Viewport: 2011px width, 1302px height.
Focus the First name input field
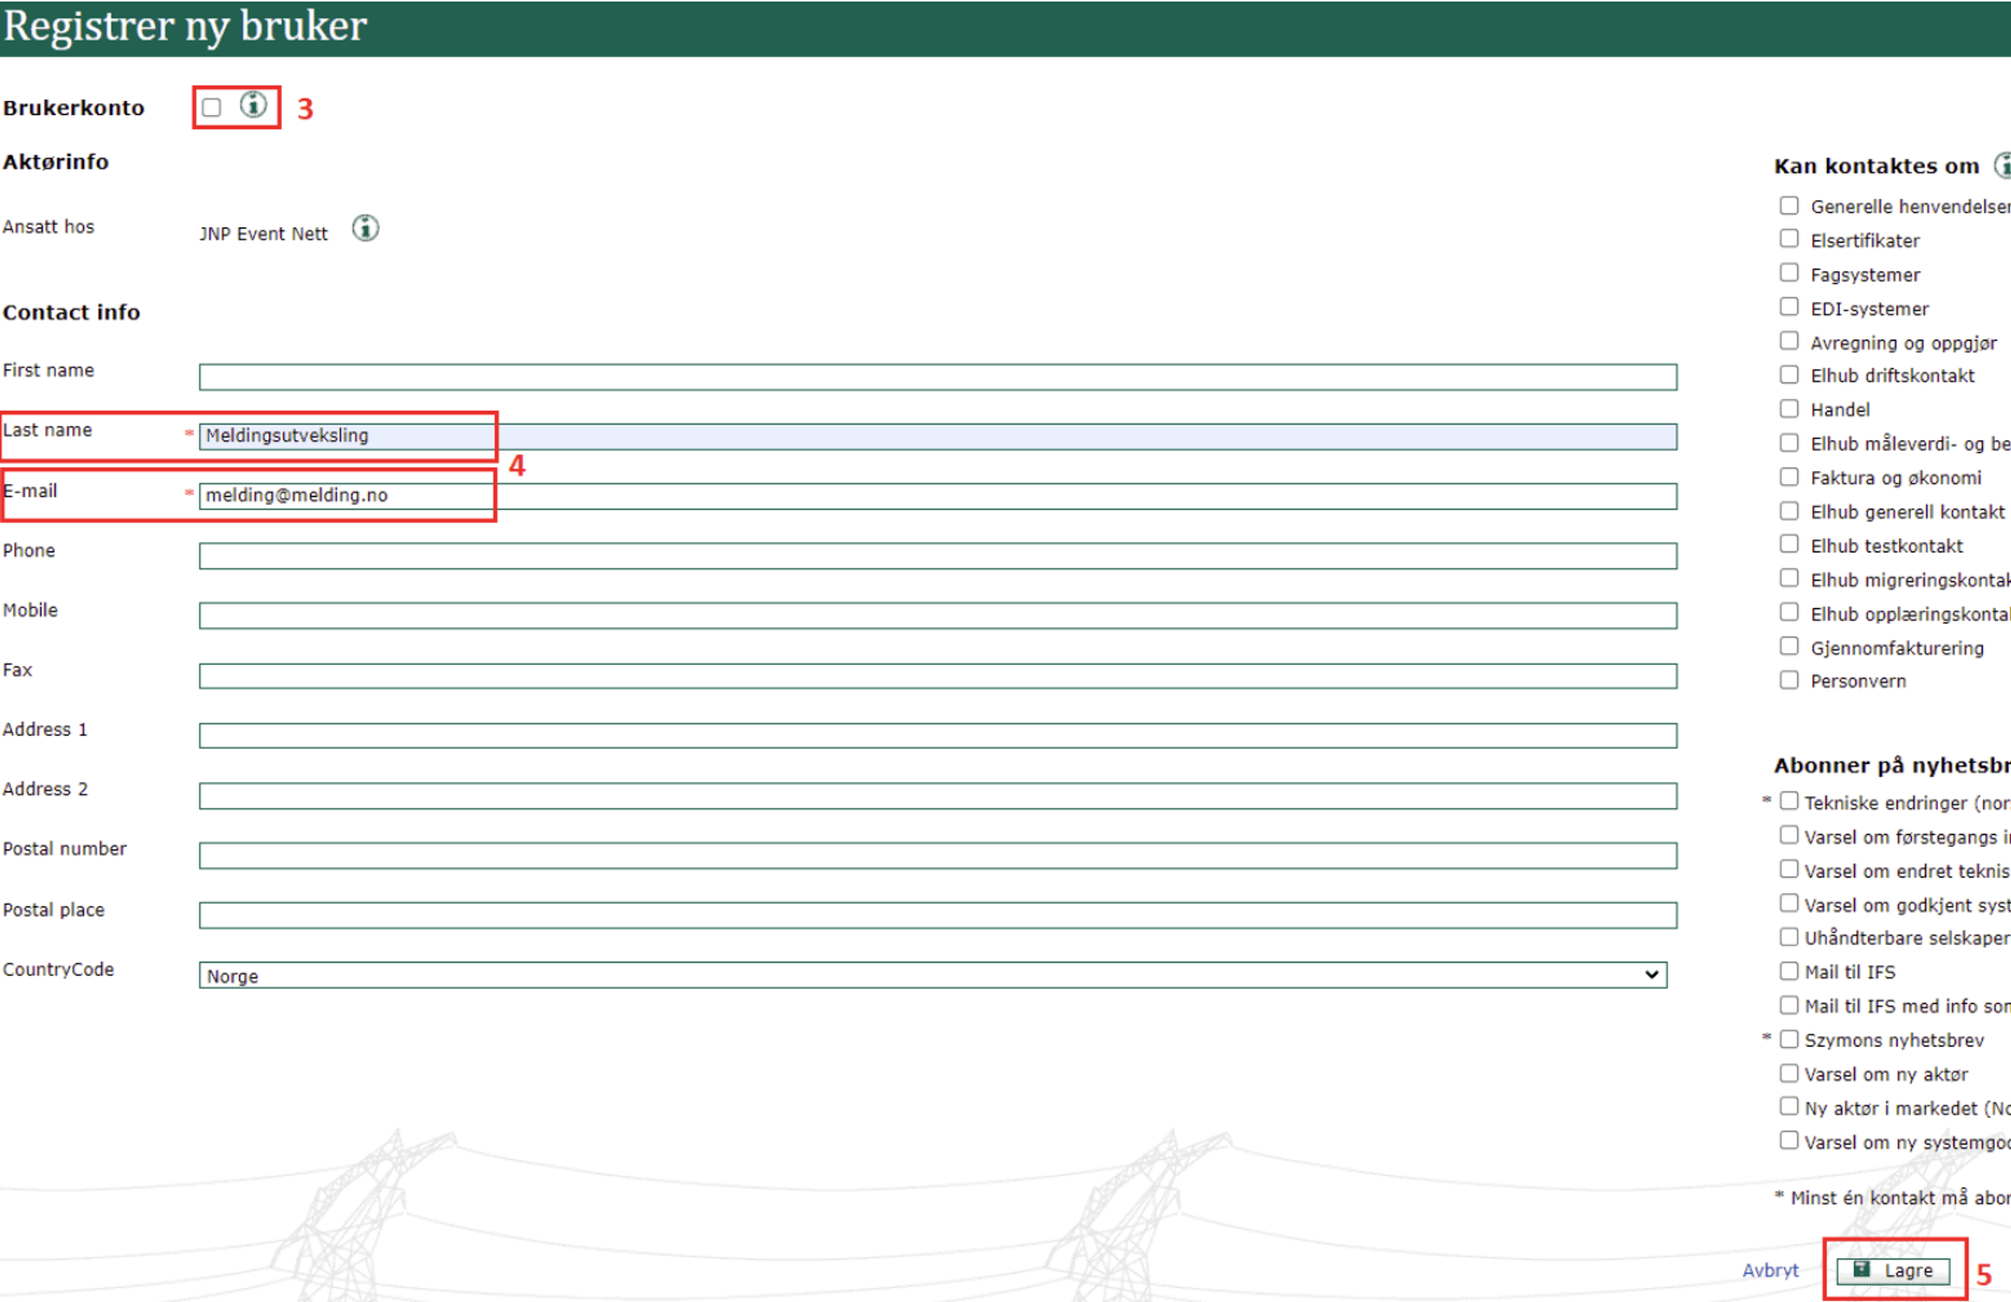(938, 377)
